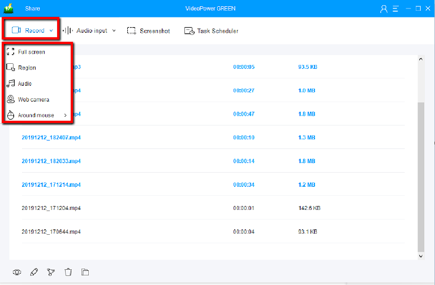Select Full screen recording mode
This screenshot has width=435, height=285.
(31, 52)
